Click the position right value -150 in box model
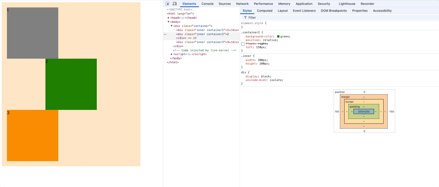The width and height of the screenshot is (439, 187). click(391, 111)
